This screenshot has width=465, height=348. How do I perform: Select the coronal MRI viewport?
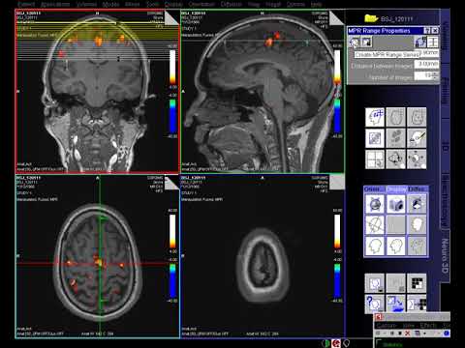click(97, 91)
